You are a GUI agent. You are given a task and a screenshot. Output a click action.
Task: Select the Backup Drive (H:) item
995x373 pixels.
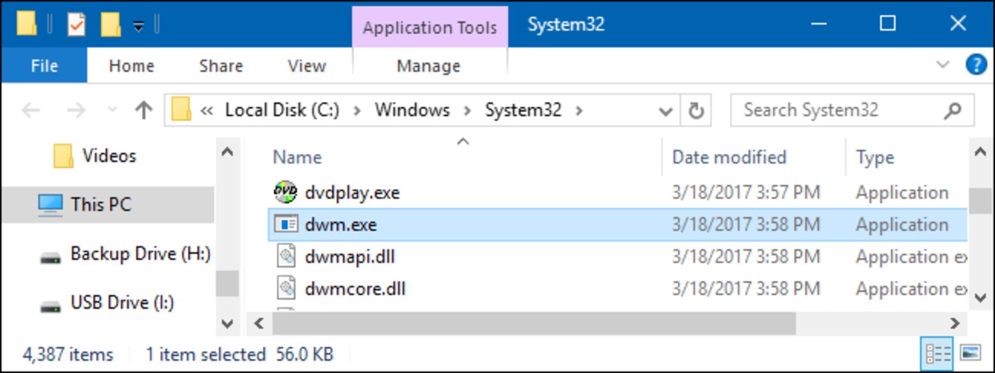[125, 254]
